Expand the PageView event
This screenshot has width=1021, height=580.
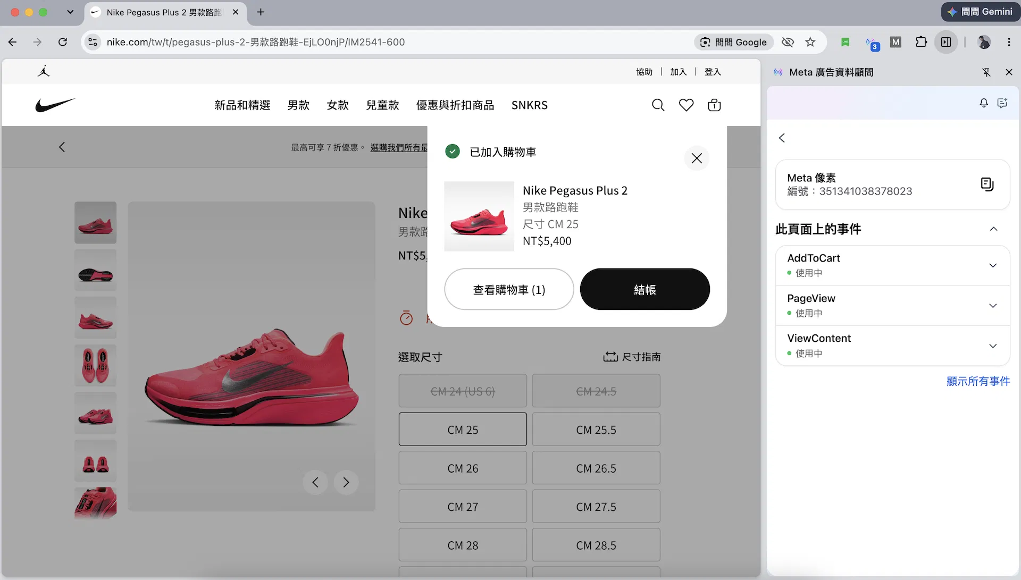tap(993, 306)
